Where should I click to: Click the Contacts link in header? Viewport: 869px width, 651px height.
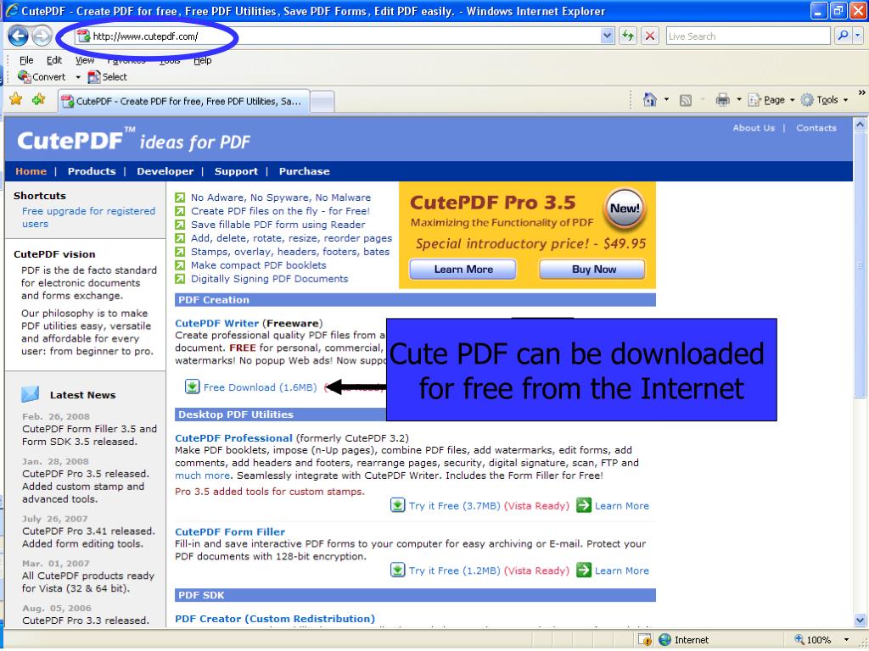point(816,128)
